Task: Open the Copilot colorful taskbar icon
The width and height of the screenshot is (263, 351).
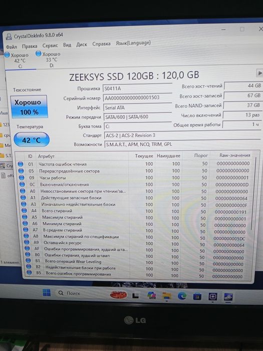Action: 151,296
